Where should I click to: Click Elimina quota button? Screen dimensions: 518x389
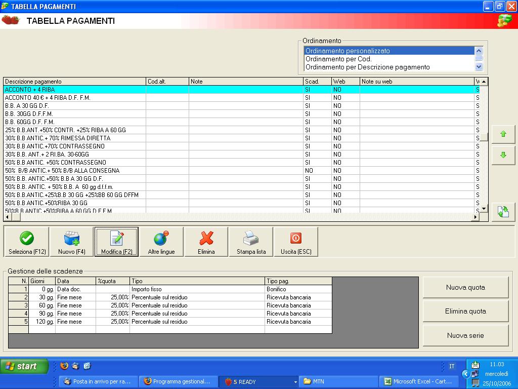point(465,312)
